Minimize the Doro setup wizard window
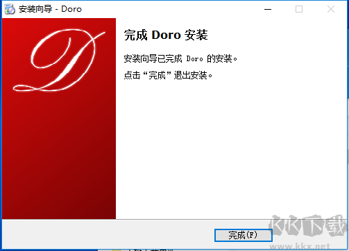The width and height of the screenshot is (349, 251). [x=268, y=9]
